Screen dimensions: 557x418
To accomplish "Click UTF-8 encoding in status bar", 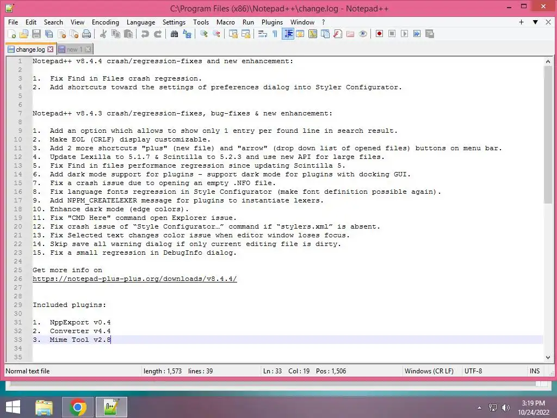I will (473, 371).
